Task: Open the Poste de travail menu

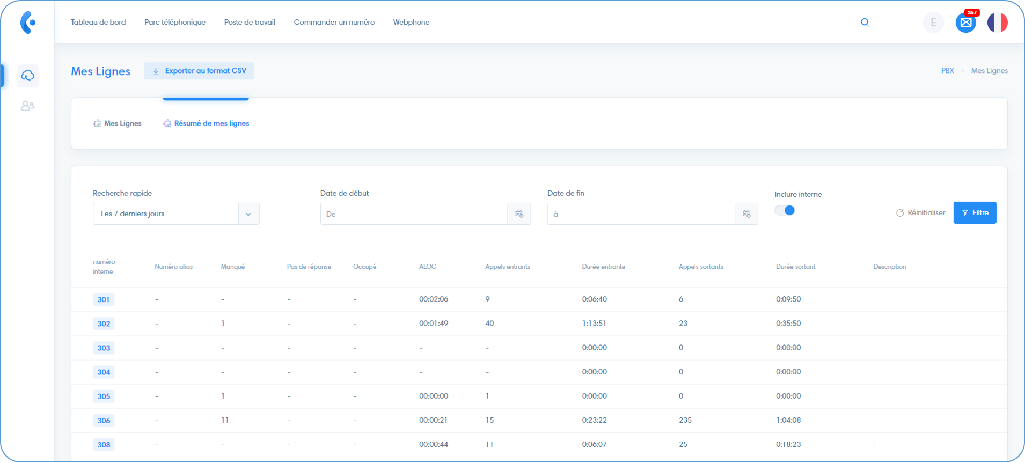Action: click(250, 22)
